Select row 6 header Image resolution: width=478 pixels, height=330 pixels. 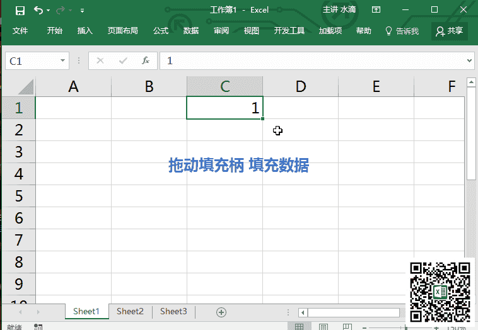(x=19, y=218)
